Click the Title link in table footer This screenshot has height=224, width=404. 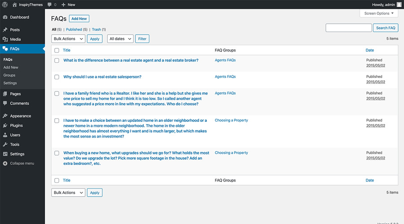point(66,181)
